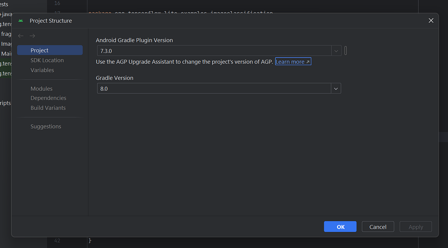This screenshot has height=248, width=448.
Task: Open the Gradle Version dropdown
Action: click(x=336, y=88)
